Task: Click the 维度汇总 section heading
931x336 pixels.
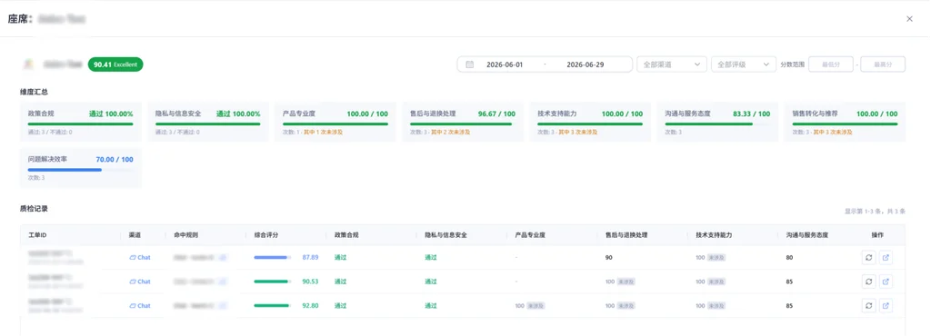Action: coord(34,92)
